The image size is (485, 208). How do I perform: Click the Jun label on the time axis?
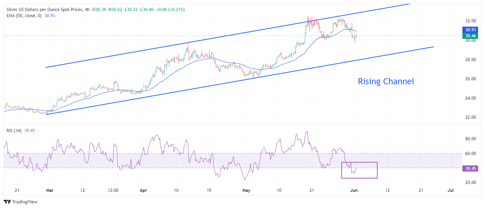pyautogui.click(x=354, y=190)
